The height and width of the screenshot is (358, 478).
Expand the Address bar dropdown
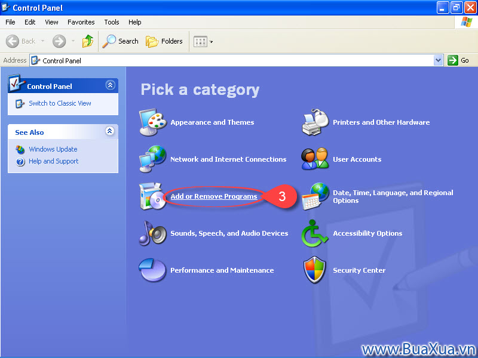coord(438,60)
